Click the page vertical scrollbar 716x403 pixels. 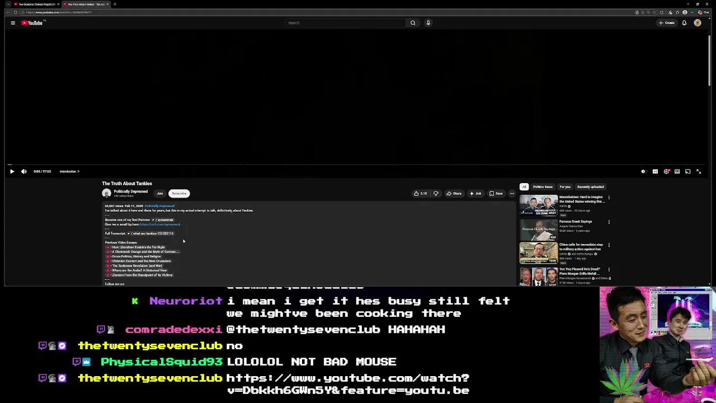(x=710, y=62)
